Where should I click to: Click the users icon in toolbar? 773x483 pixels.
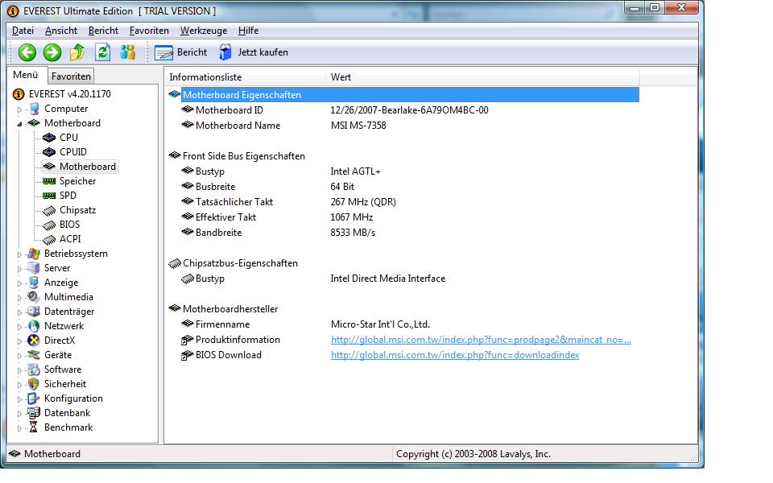(128, 52)
